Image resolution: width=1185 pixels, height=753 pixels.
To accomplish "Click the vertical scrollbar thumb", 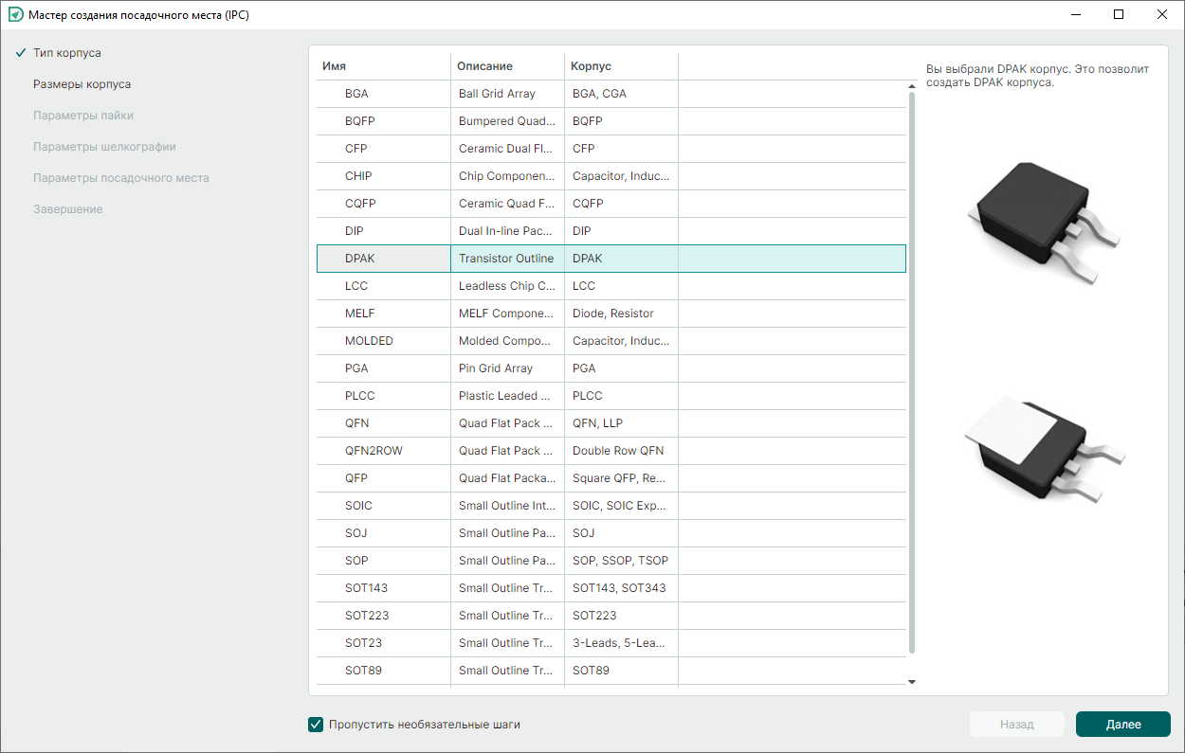I will pyautogui.click(x=912, y=369).
